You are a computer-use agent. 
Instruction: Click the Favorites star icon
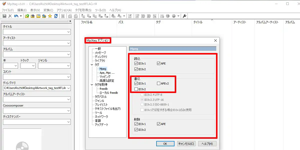pyautogui.click(x=50, y=16)
